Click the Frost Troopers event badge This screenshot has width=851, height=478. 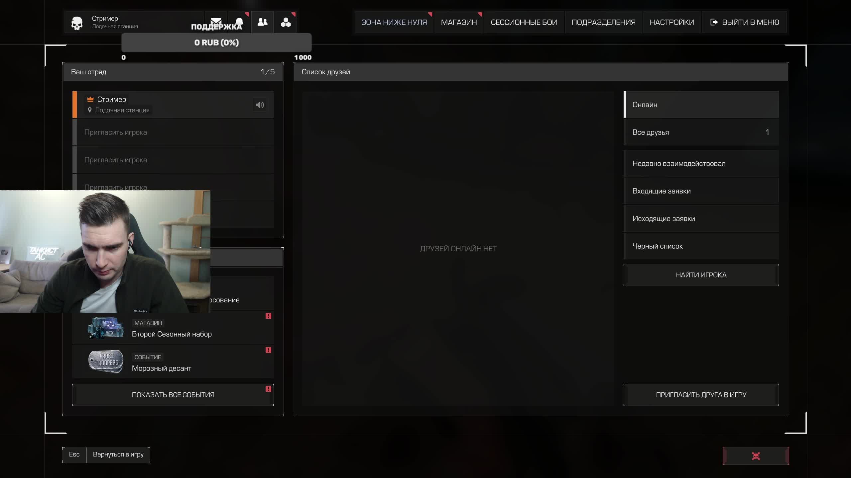tap(106, 361)
